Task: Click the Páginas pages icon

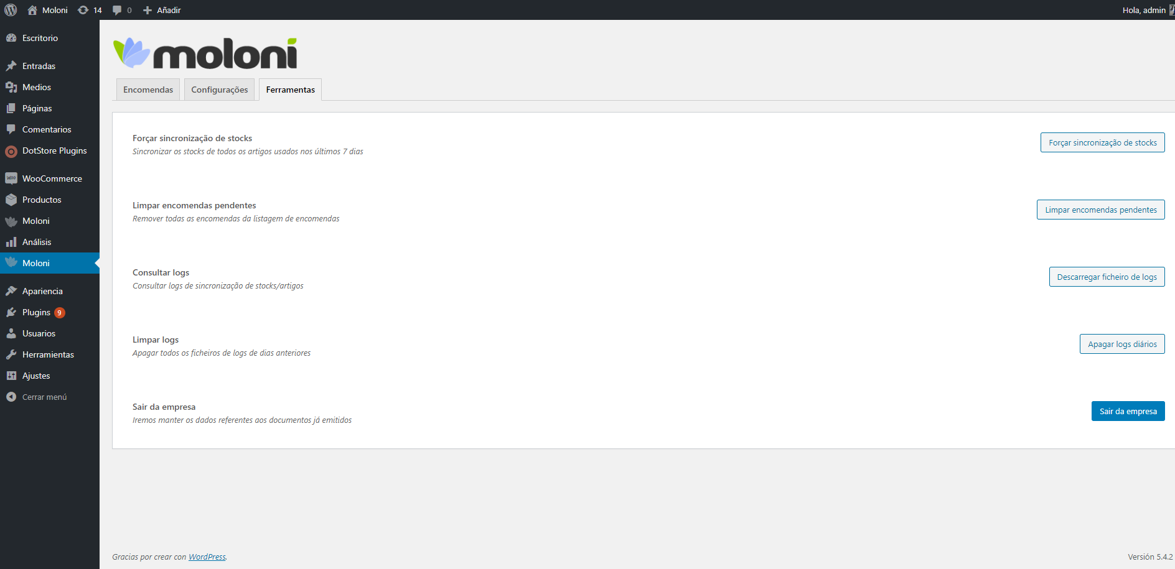Action: pos(11,108)
